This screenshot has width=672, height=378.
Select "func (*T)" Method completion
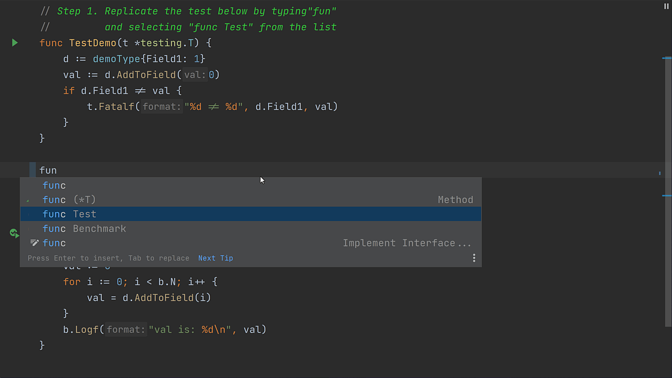tap(250, 199)
